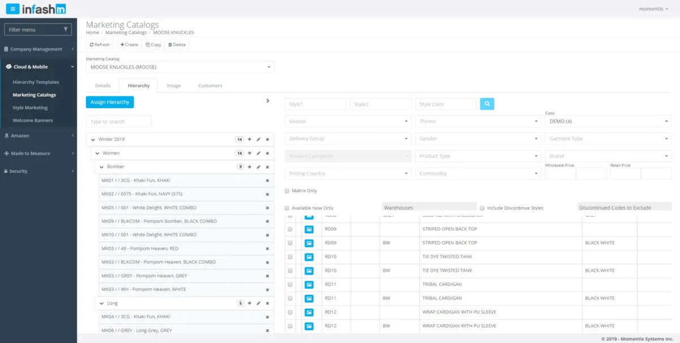
Task: Edit the Women node with pencil icon
Action: tap(258, 153)
